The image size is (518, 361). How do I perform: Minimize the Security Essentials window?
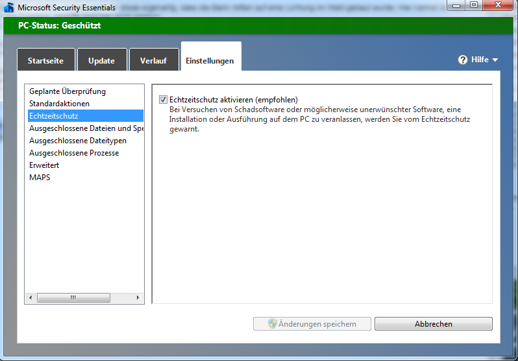pyautogui.click(x=456, y=5)
